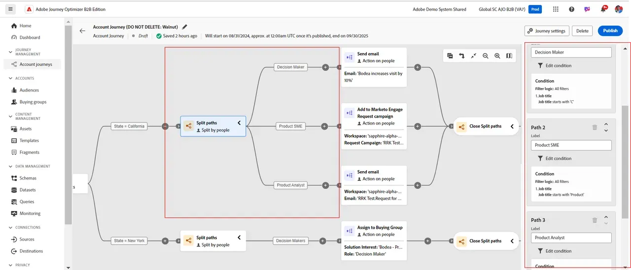Add node after Decision Makers path
Image resolution: width=631 pixels, height=270 pixels.
pyautogui.click(x=322, y=240)
